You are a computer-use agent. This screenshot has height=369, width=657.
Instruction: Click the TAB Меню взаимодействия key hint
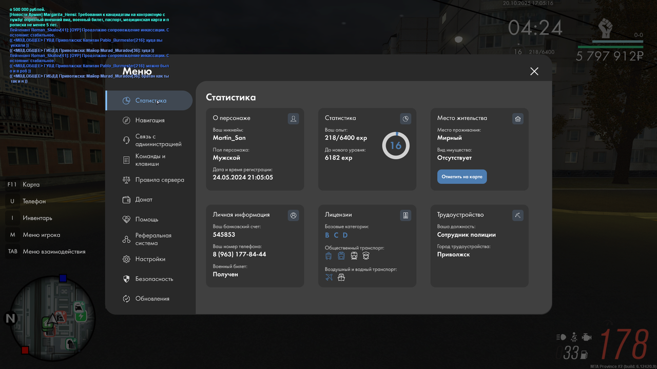[x=46, y=252]
